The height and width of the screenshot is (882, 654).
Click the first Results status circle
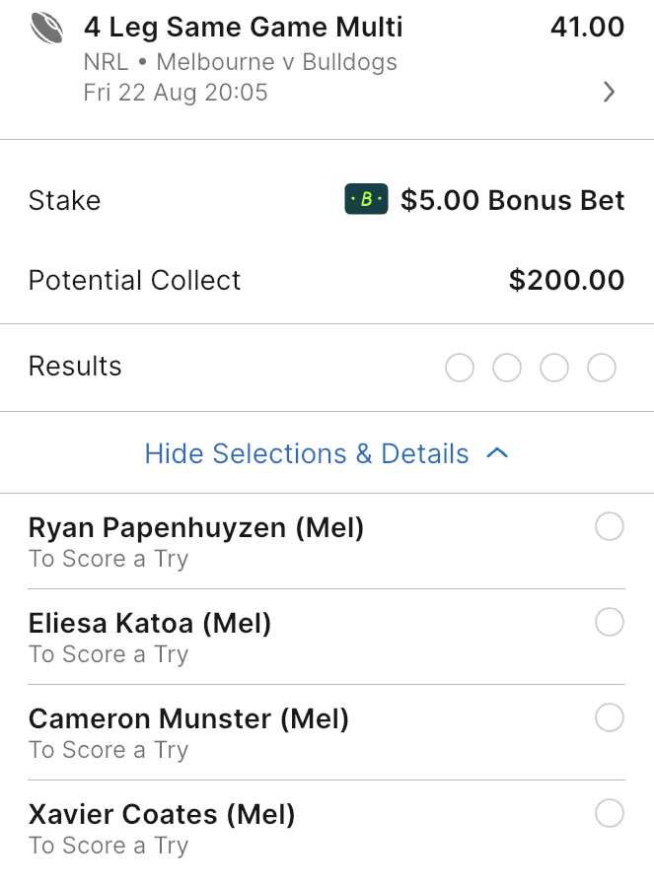tap(459, 369)
